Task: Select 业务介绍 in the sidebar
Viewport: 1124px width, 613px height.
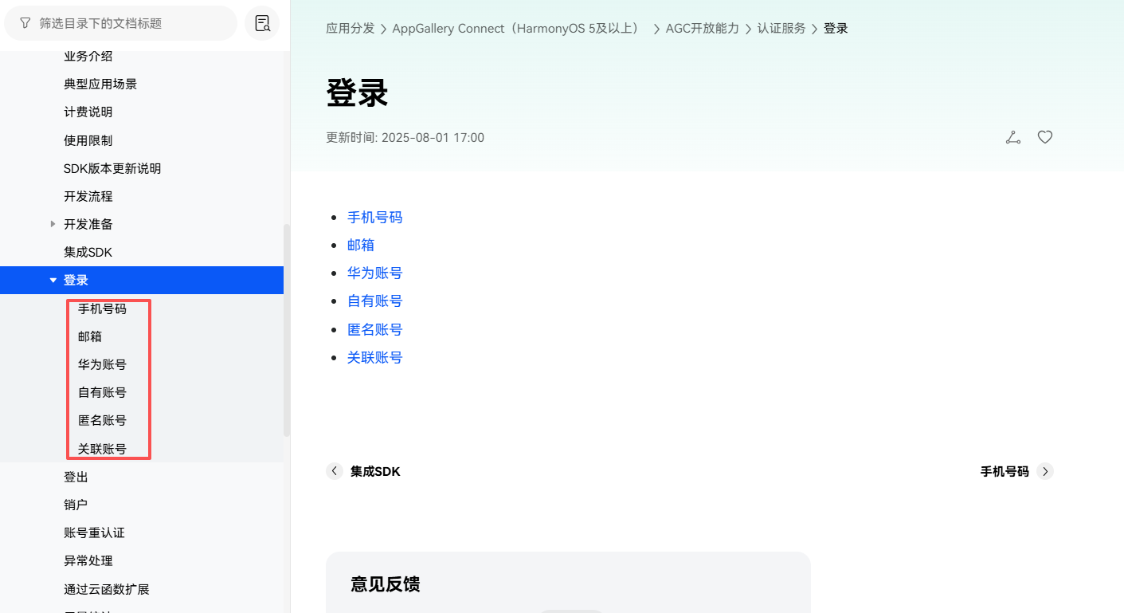Action: point(88,55)
